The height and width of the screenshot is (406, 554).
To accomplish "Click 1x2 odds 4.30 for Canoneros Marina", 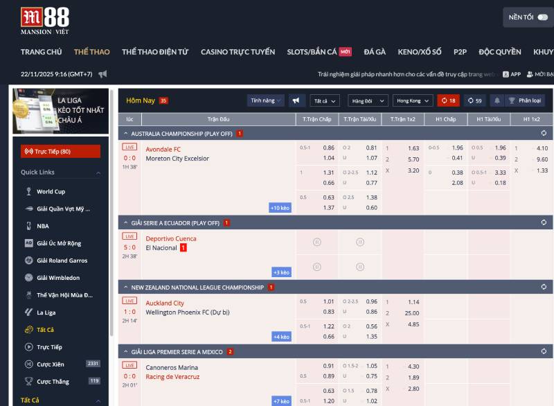I will pyautogui.click(x=413, y=367).
